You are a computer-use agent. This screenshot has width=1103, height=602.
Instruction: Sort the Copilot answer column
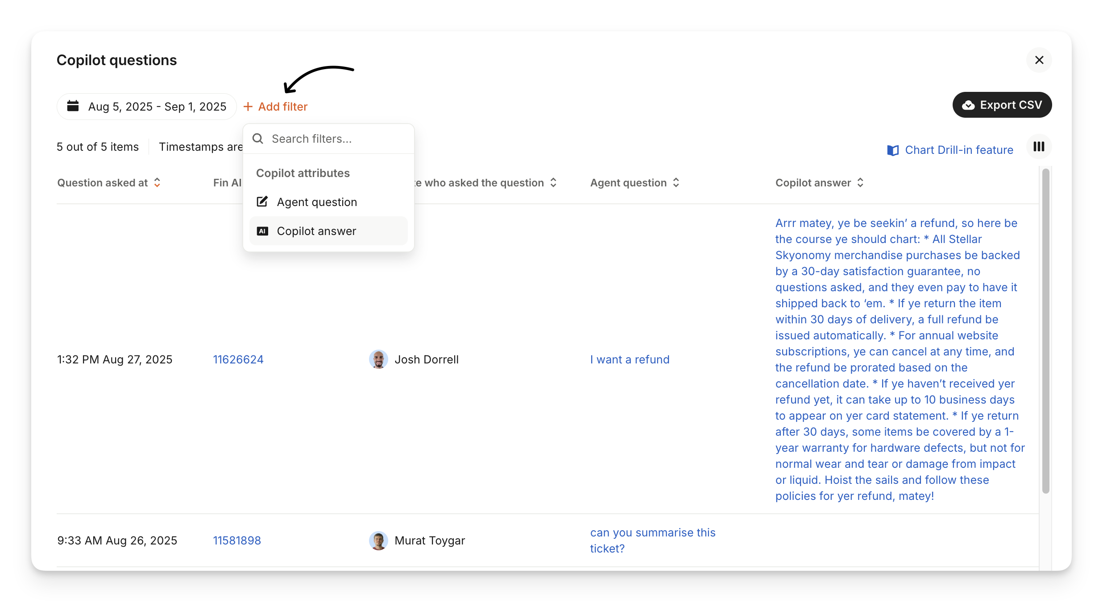(x=860, y=183)
